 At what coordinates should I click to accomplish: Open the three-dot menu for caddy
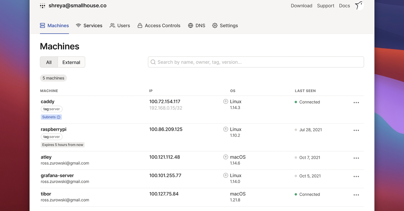pos(356,103)
